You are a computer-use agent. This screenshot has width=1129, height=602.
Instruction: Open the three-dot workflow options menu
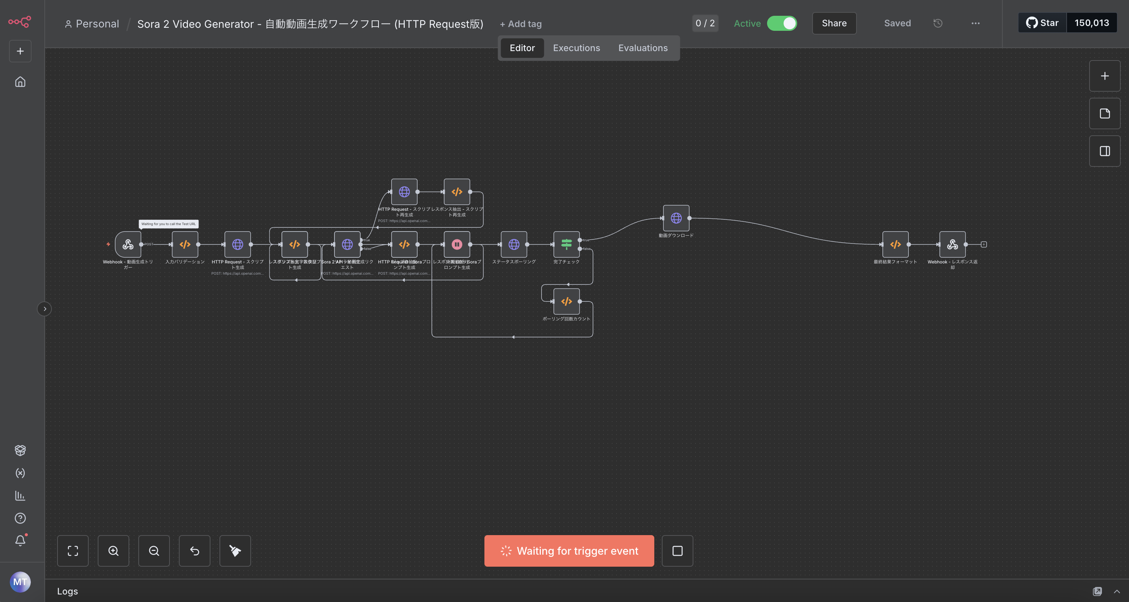975,23
